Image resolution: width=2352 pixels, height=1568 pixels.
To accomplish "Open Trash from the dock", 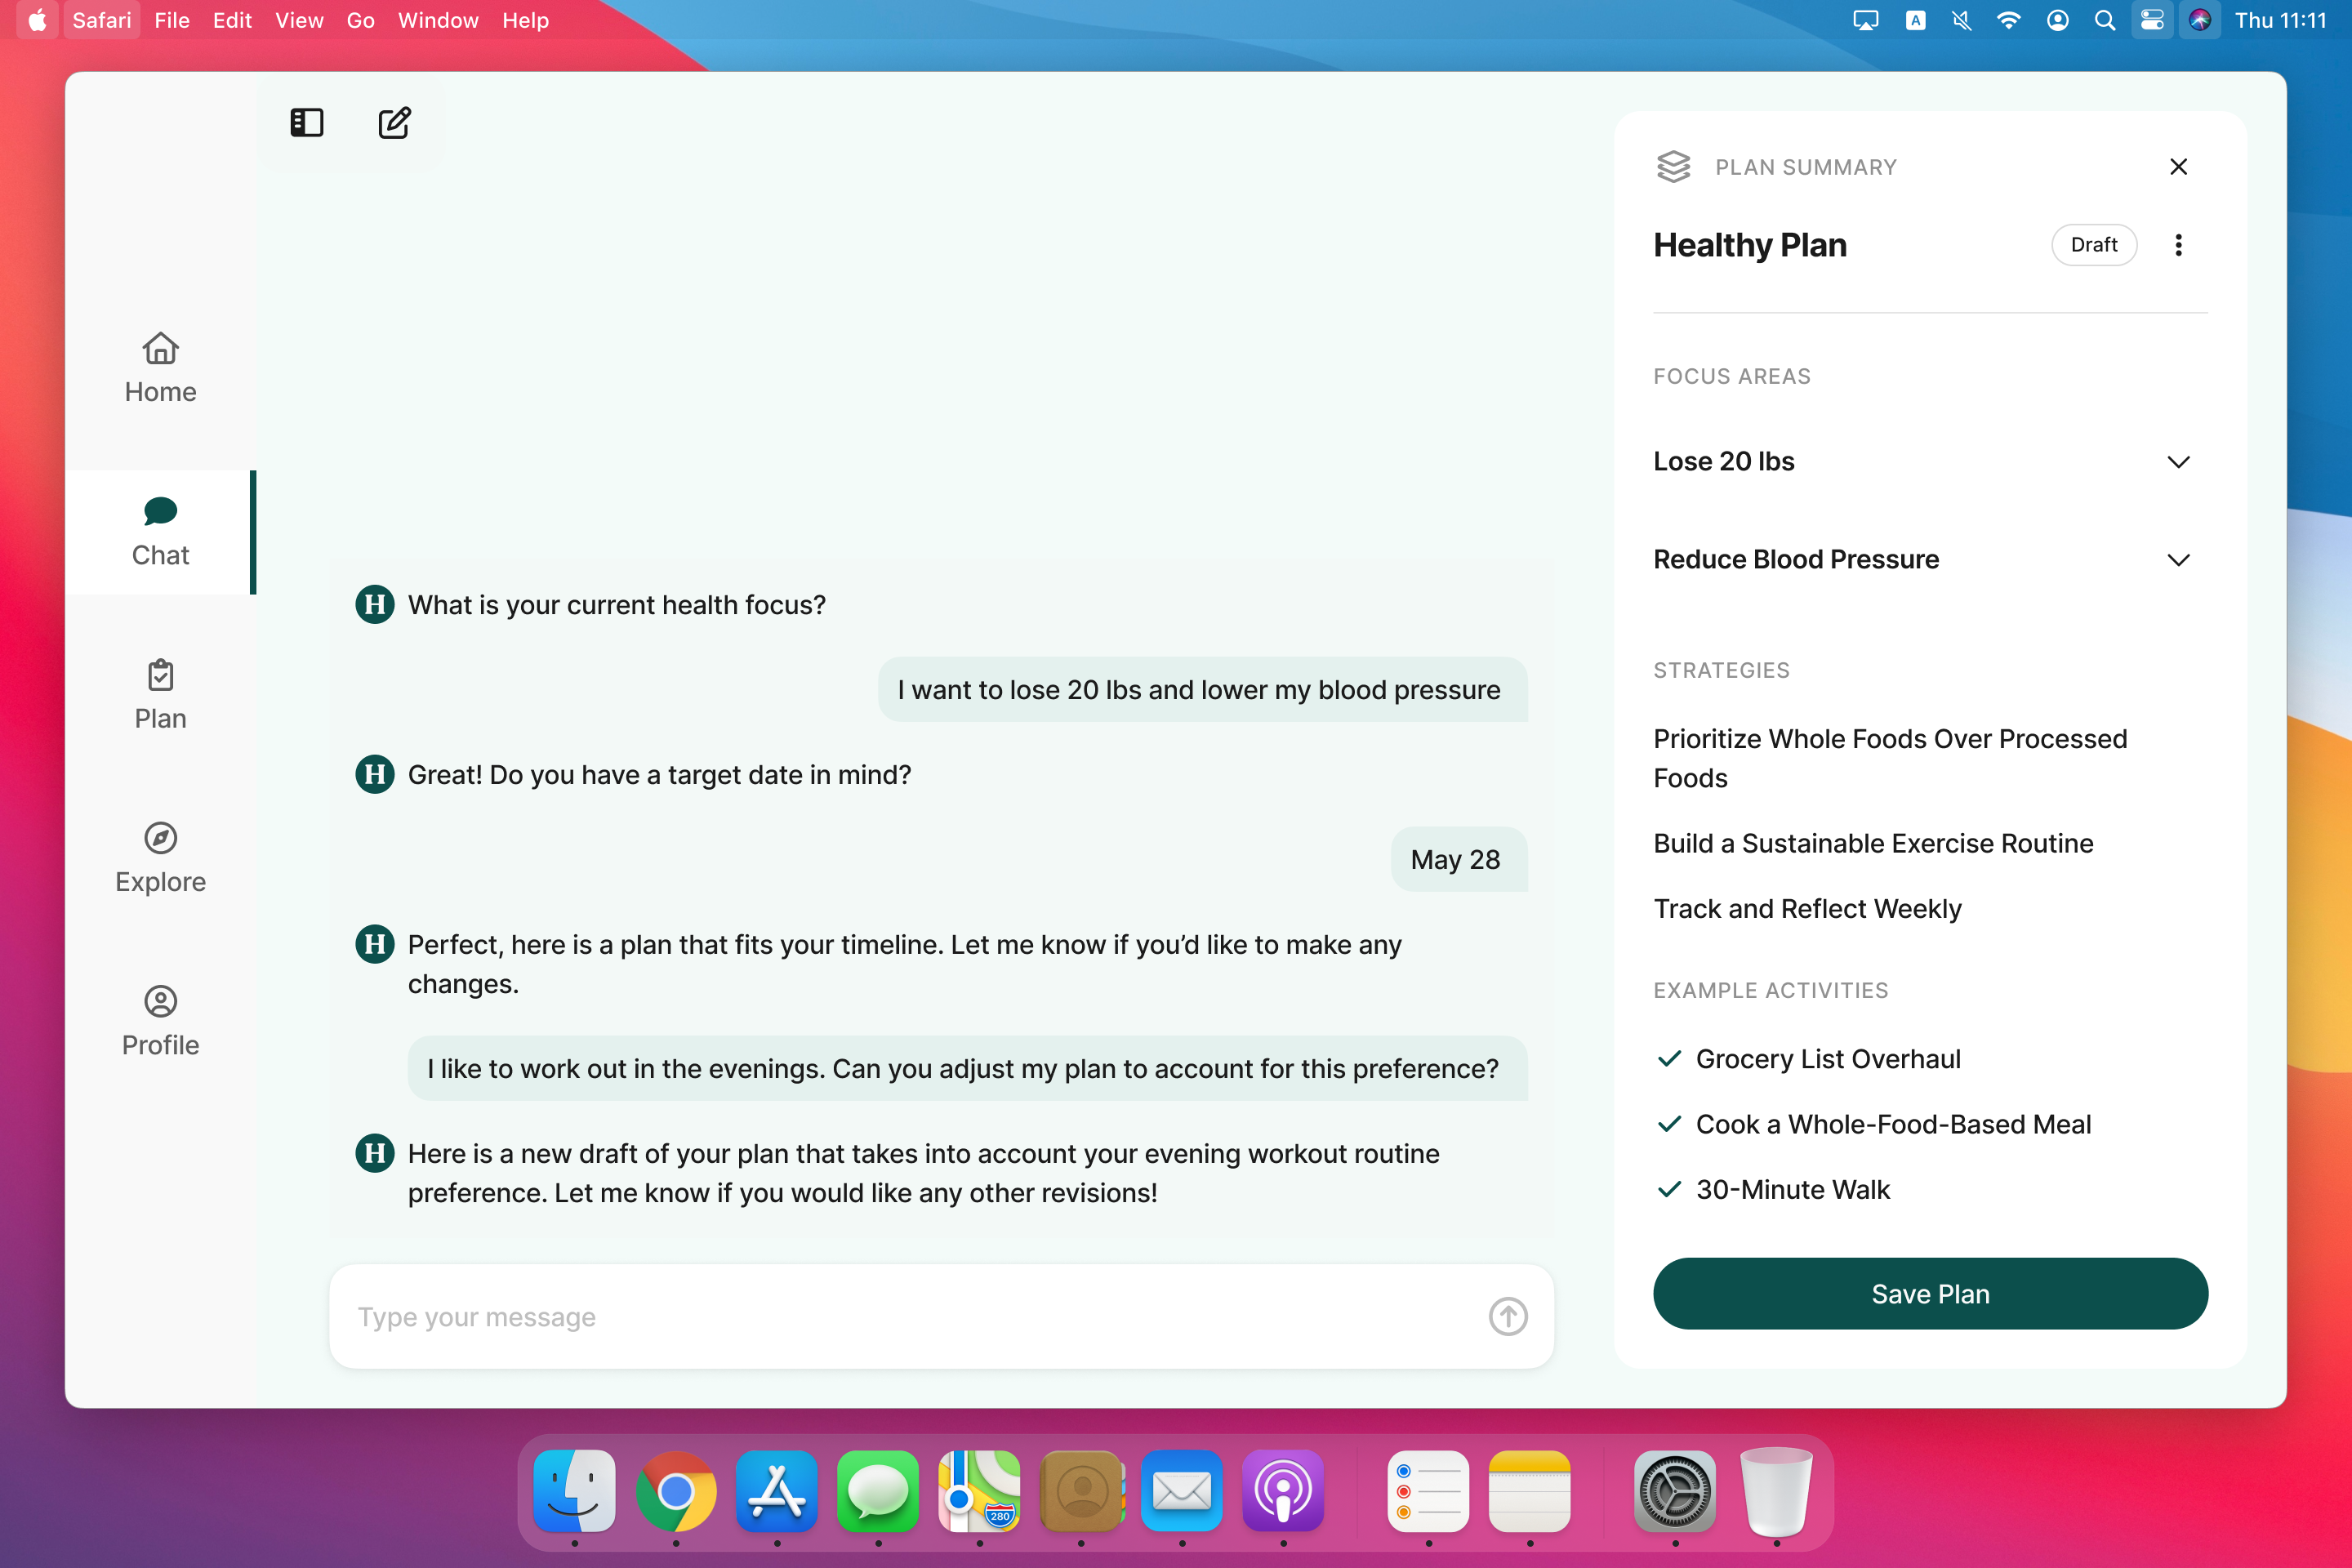I will pos(1776,1491).
